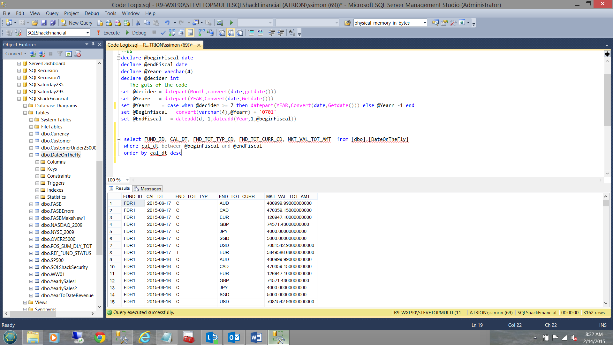Toggle Results to Grid toolbar button
The height and width of the screenshot is (345, 613).
pos(231,33)
